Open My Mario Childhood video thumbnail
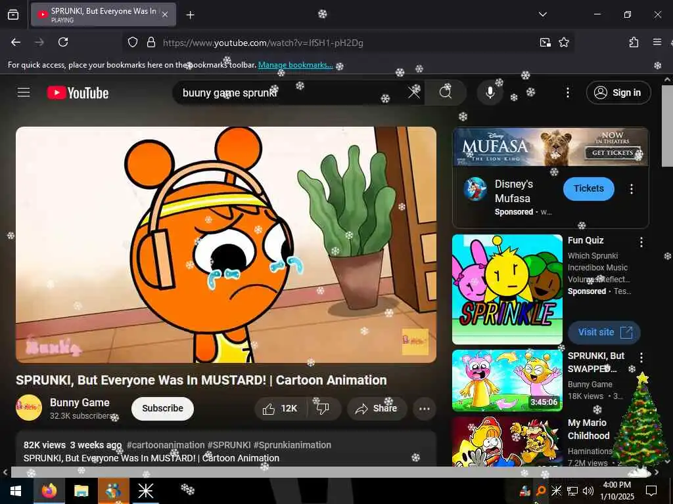This screenshot has width=673, height=504. 507,442
